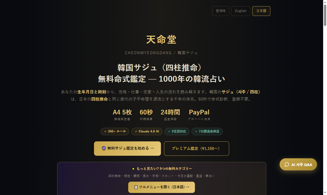Viewport: 327px width, 195px height.
Task: Click the Claude 4.6 AI badge
Action: pos(147,131)
